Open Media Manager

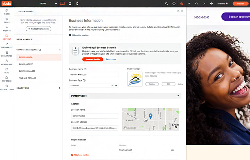(24, 39)
